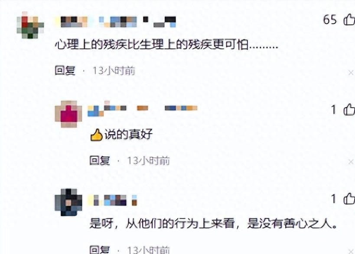The height and width of the screenshot is (254, 355).
Task: Like the '说的真好' reply
Action: click(x=349, y=109)
